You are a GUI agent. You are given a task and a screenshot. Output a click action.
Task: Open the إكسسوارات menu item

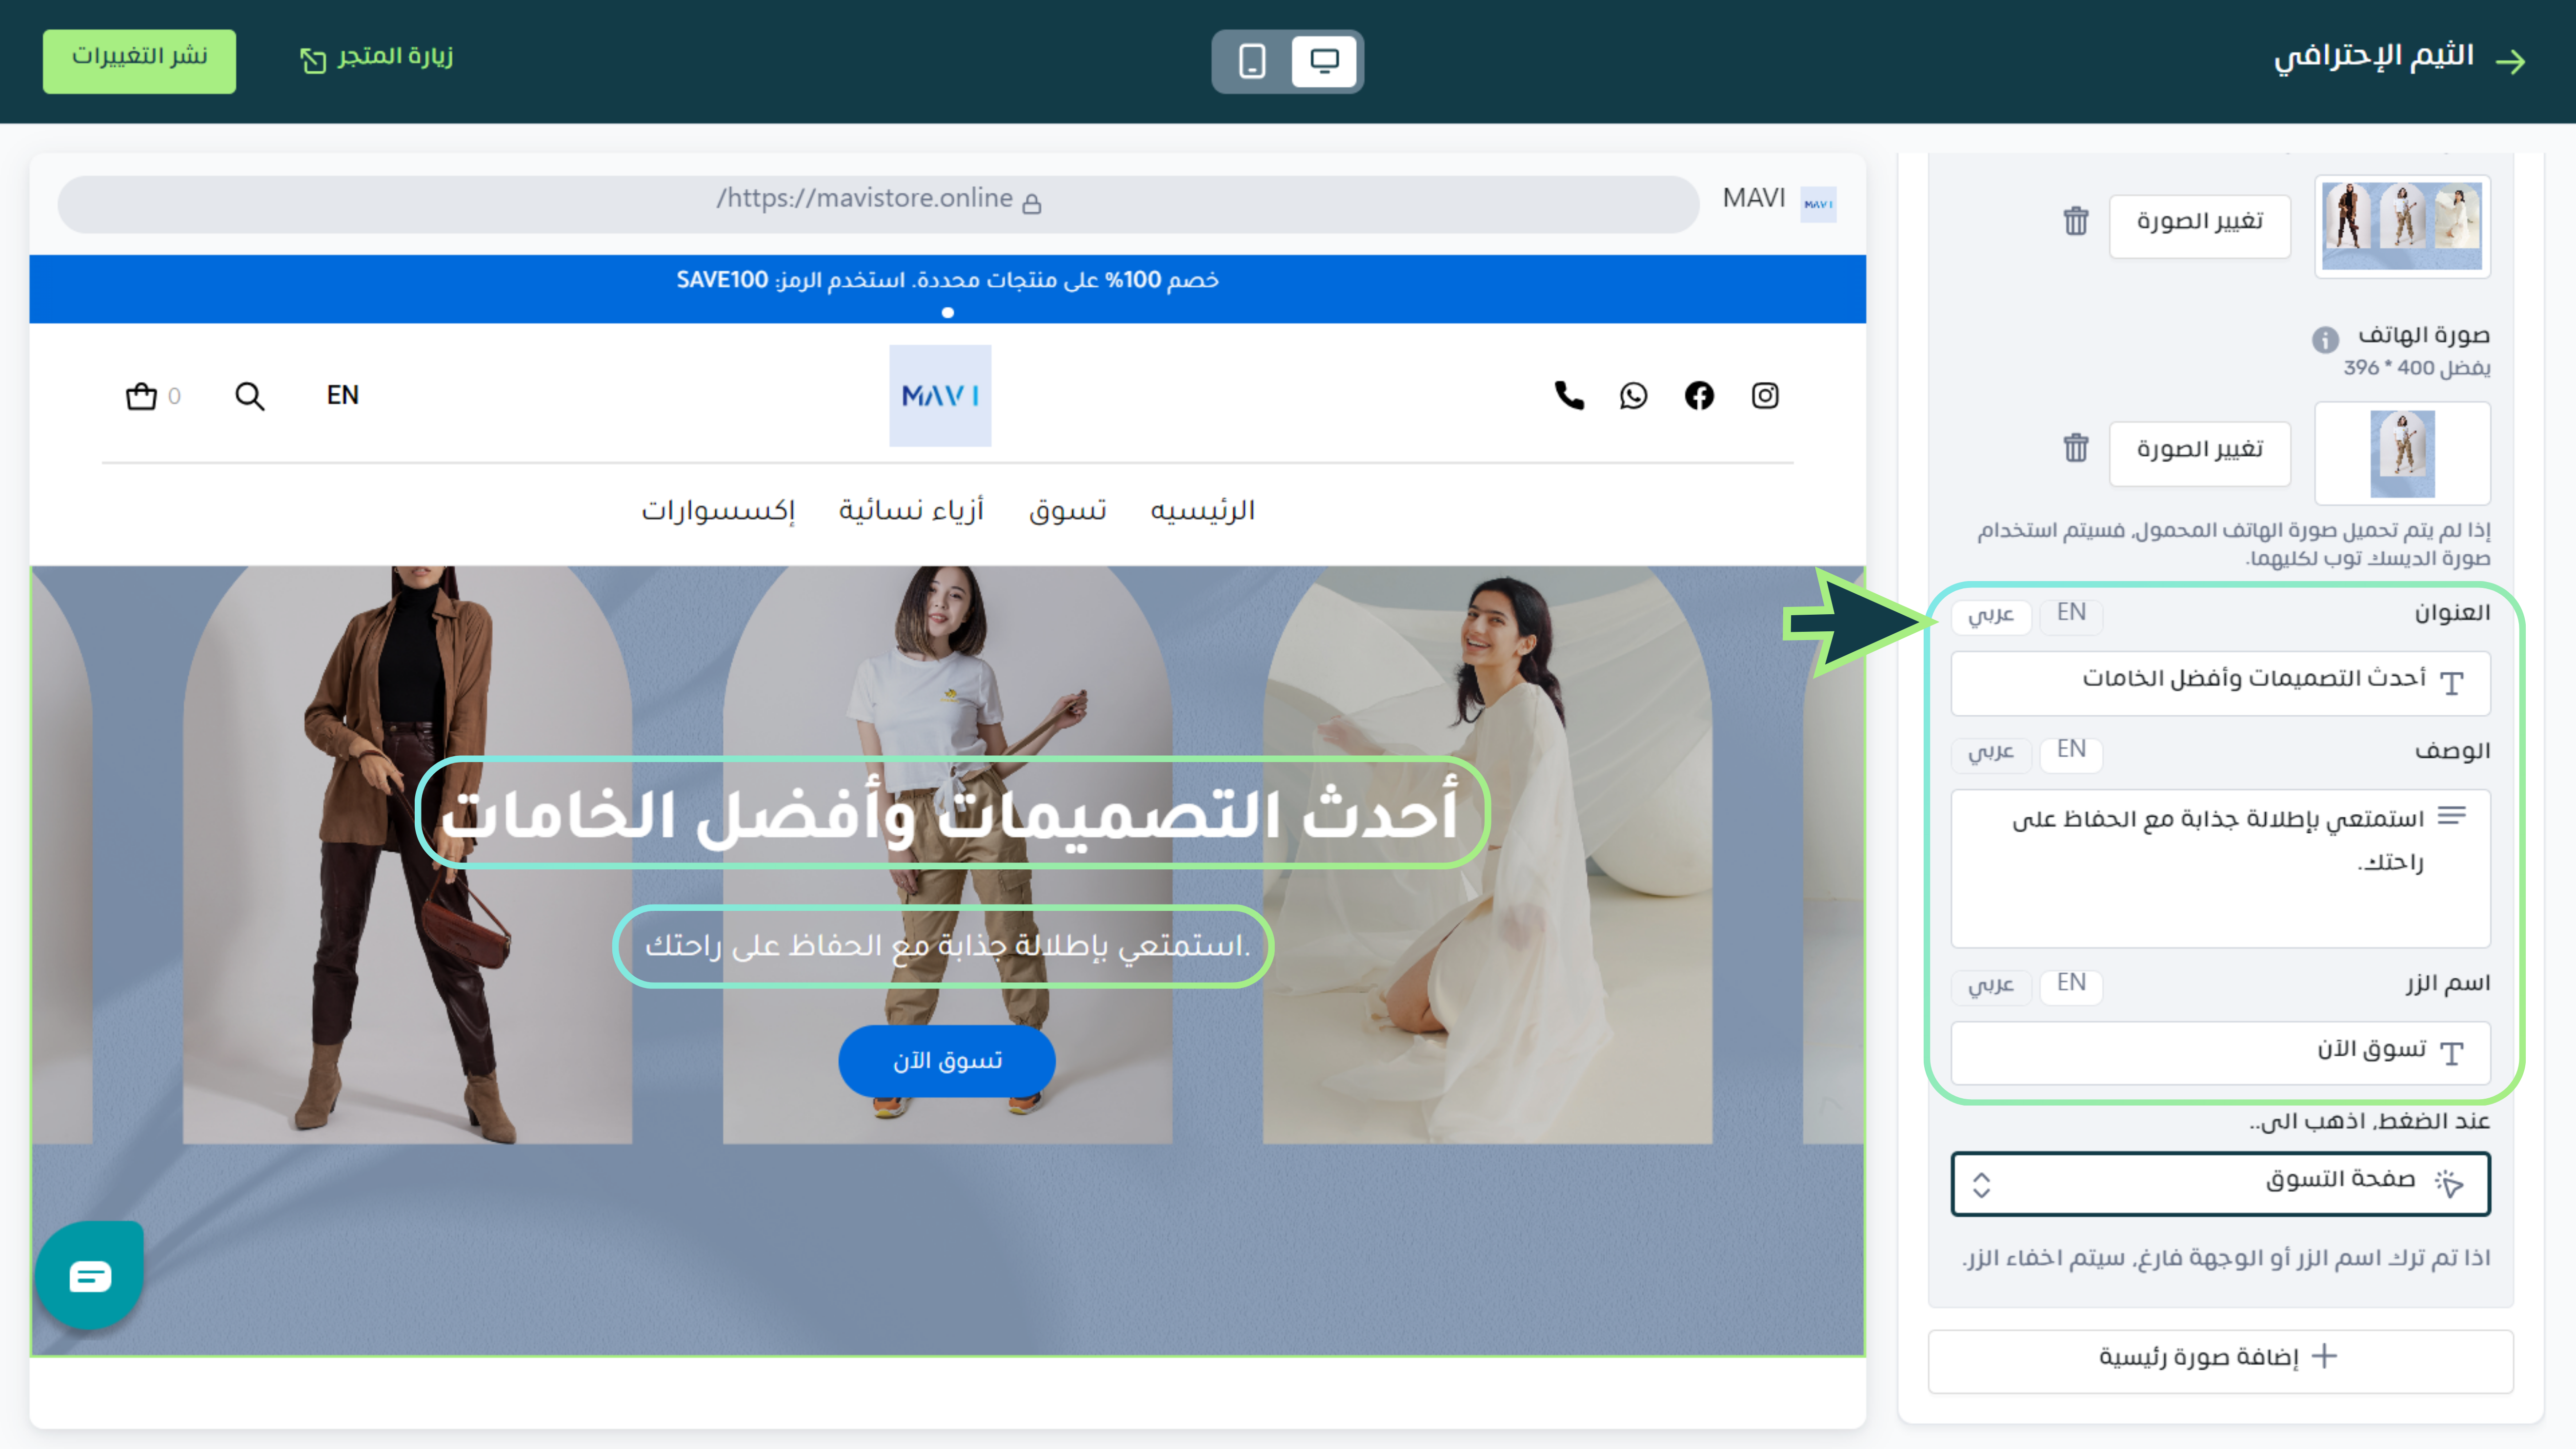pyautogui.click(x=718, y=511)
